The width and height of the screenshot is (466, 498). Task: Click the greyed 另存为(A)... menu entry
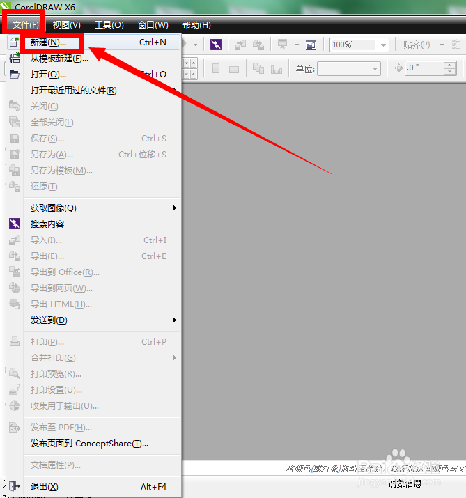[94, 155]
